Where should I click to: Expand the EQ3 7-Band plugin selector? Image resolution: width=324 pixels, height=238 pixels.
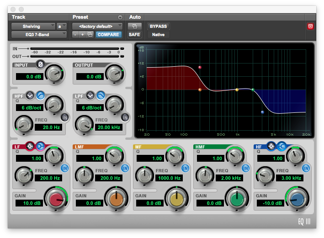[39, 34]
